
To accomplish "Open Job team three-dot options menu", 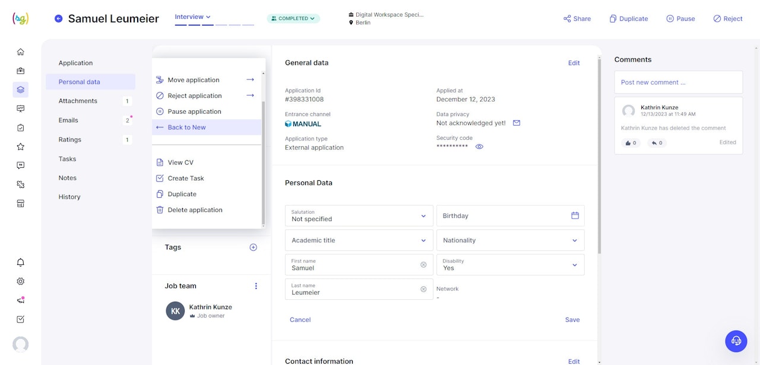I will 256,286.
